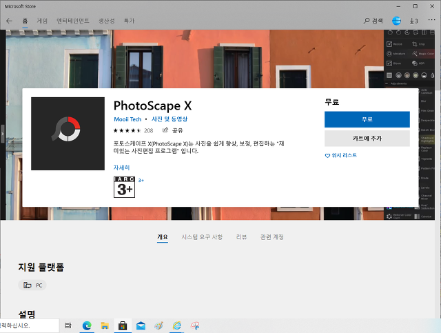The width and height of the screenshot is (441, 333).
Task: Open Snipping Tool from taskbar
Action: coord(195,325)
